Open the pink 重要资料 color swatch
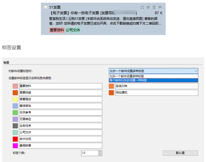Screen dimensions: 206x162 pyautogui.click(x=15, y=86)
